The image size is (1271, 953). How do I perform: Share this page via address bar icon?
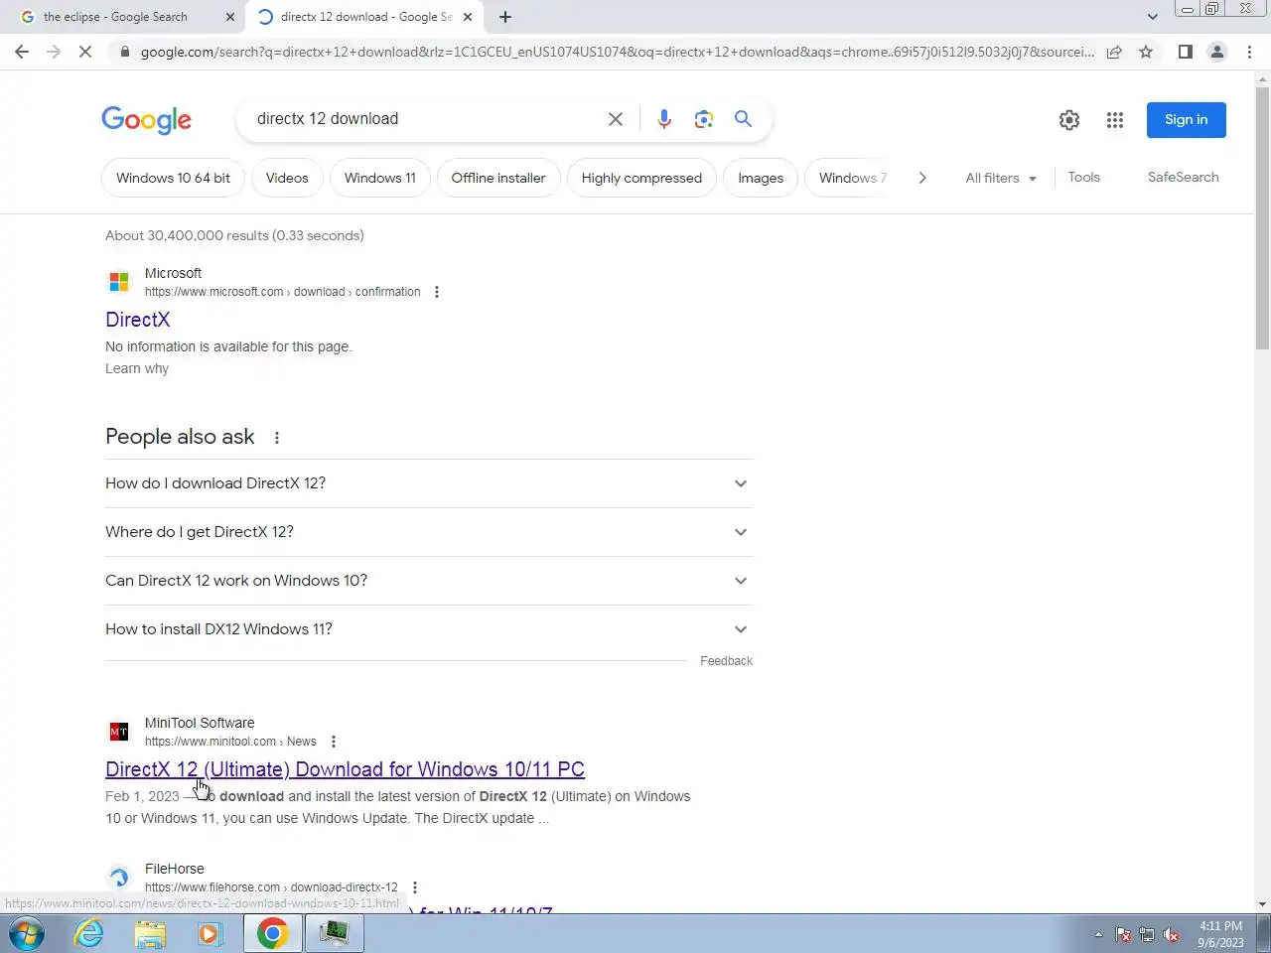[x=1114, y=52]
